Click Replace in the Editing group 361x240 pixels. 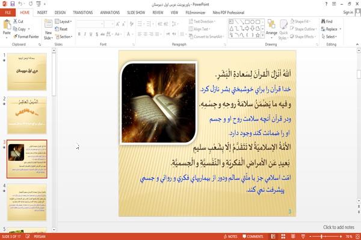tap(332, 29)
